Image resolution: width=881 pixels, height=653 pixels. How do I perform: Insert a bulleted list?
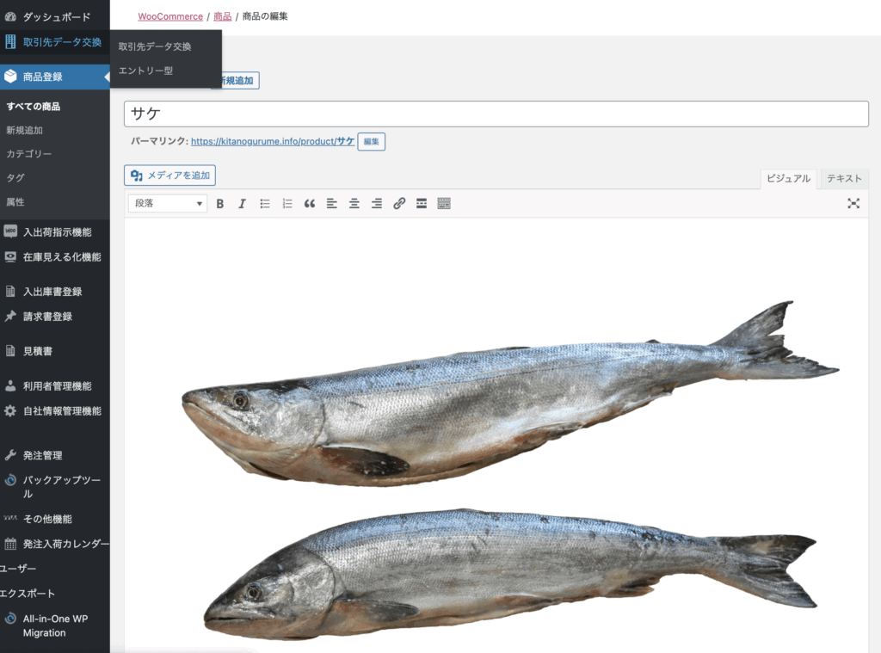tap(265, 204)
